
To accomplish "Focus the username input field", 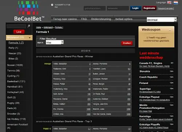I will [95, 8].
